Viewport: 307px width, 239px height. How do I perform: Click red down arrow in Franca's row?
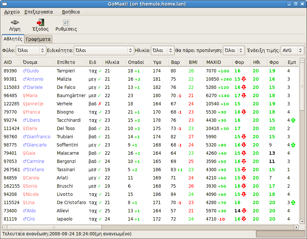[x=244, y=112]
